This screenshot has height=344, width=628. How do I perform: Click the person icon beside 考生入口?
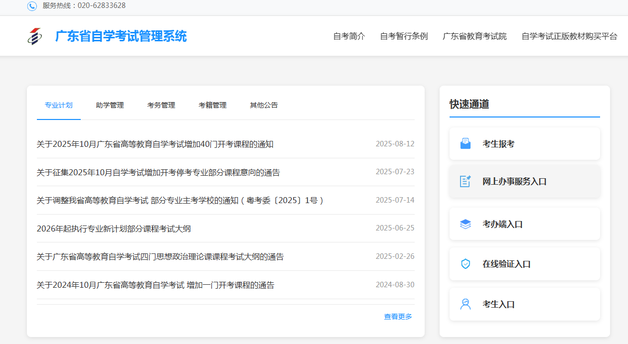[466, 304]
